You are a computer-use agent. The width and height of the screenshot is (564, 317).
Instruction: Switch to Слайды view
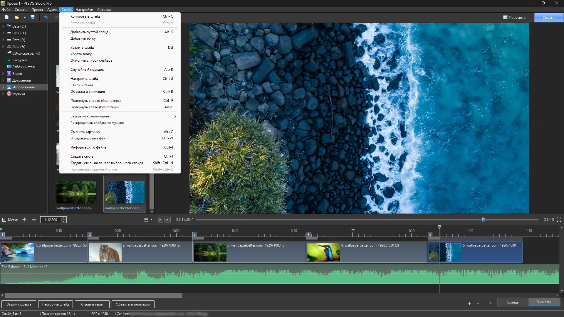pyautogui.click(x=513, y=302)
